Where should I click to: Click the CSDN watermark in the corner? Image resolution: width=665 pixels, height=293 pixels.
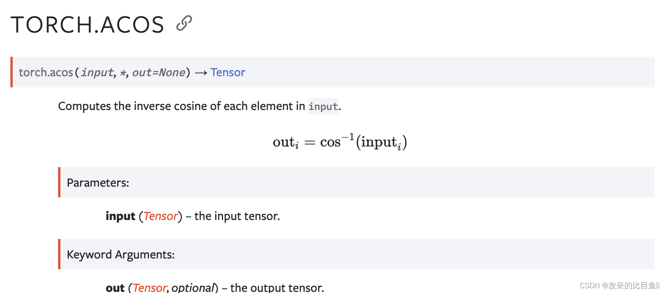pyautogui.click(x=619, y=285)
